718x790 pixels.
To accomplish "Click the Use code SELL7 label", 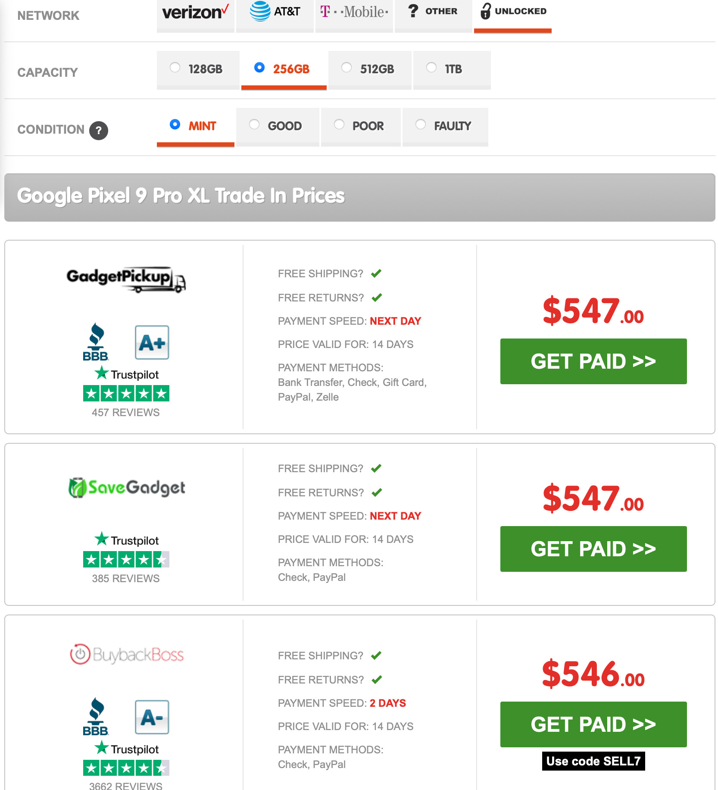I will 593,761.
